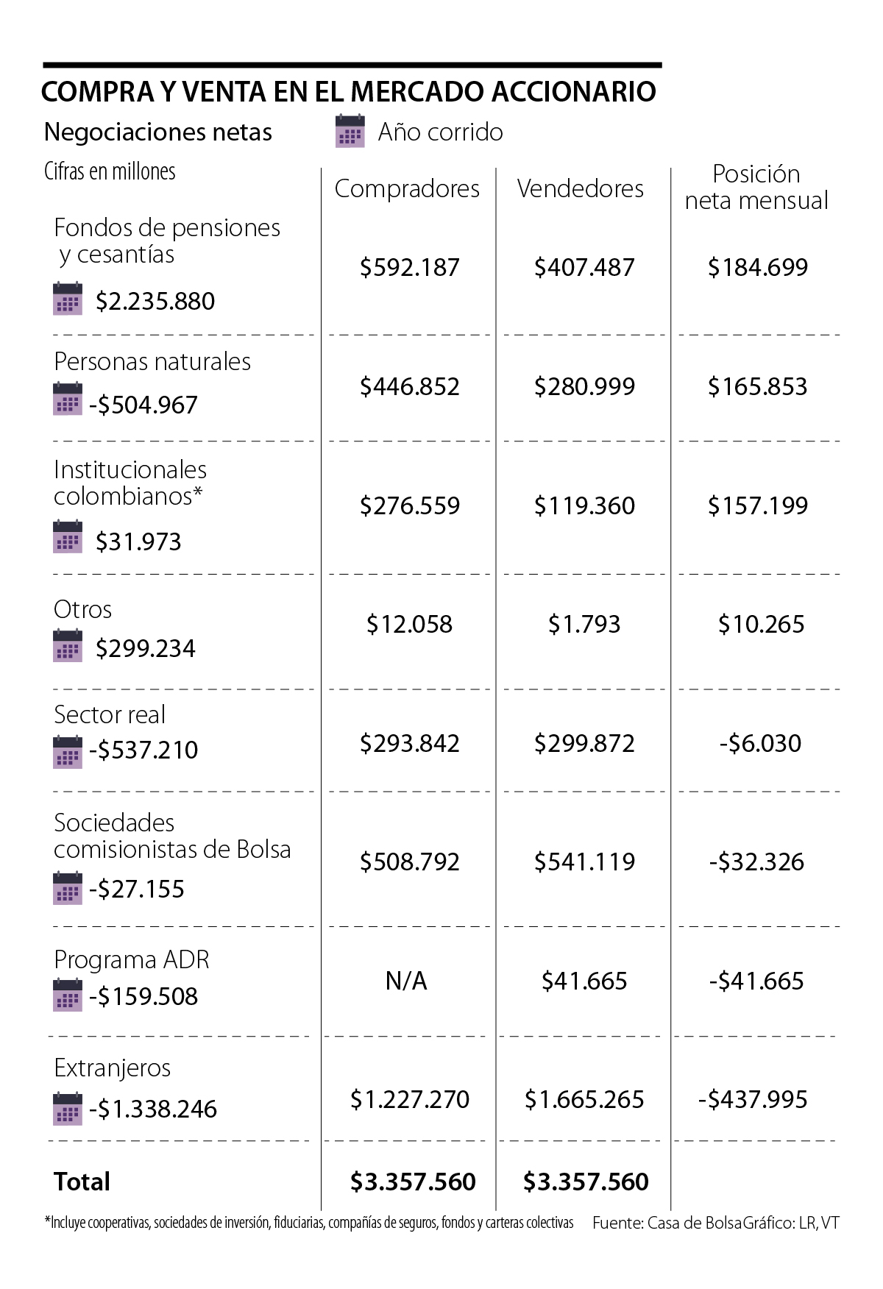The image size is (883, 1289).
Task: Click the Programa ADR N/A cell
Action: click(x=406, y=981)
